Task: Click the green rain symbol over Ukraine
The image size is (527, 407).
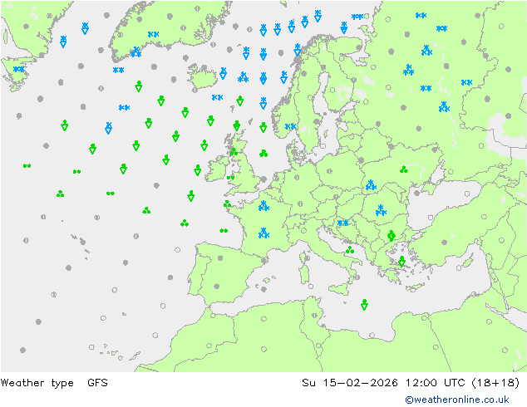Action: click(404, 169)
